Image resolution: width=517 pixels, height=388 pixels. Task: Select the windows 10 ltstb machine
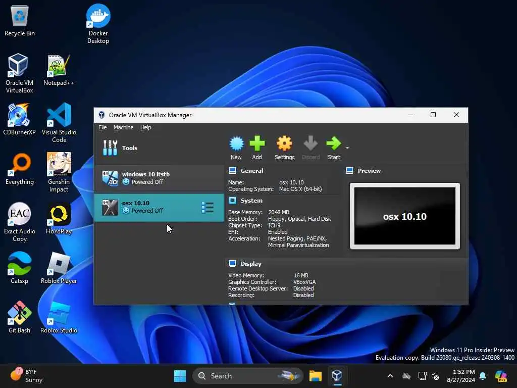[159, 178]
